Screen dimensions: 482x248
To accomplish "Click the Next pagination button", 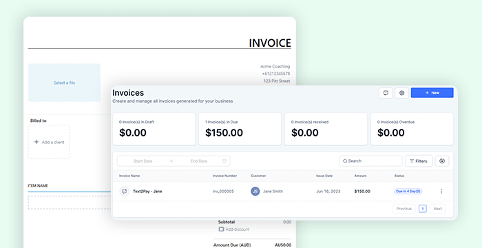I will (x=437, y=209).
